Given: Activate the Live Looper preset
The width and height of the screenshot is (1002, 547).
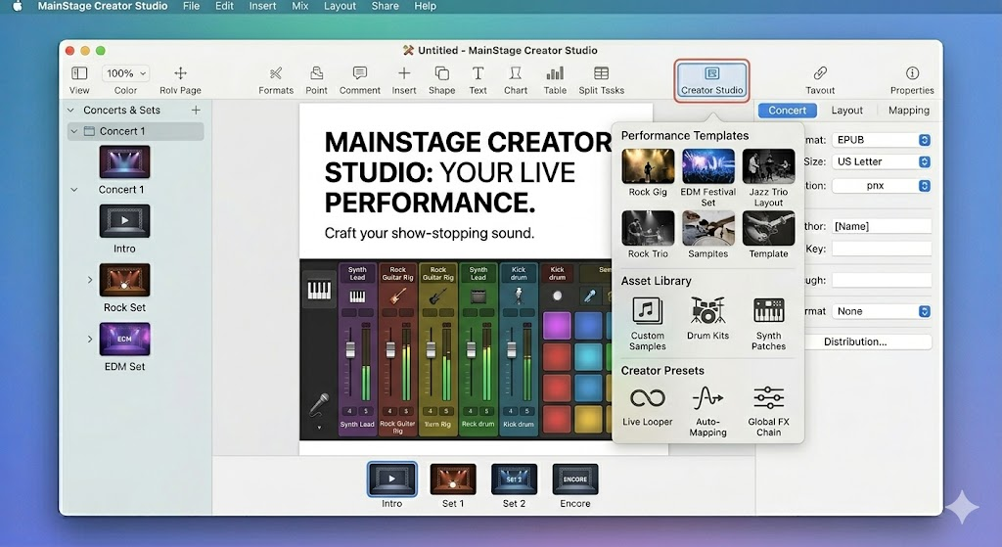Looking at the screenshot, I should coord(648,398).
